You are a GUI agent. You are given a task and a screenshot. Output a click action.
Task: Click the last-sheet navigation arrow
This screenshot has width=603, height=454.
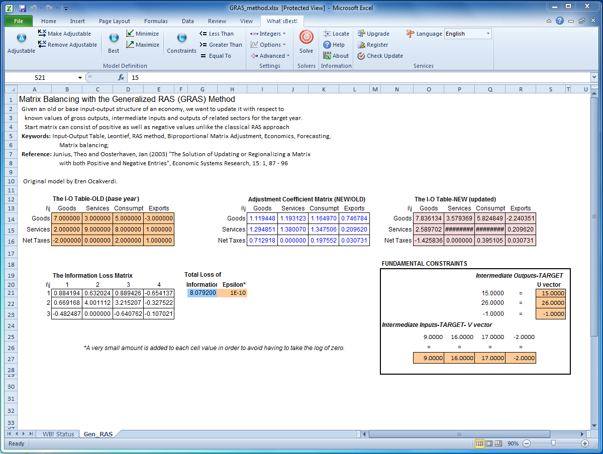click(x=32, y=434)
